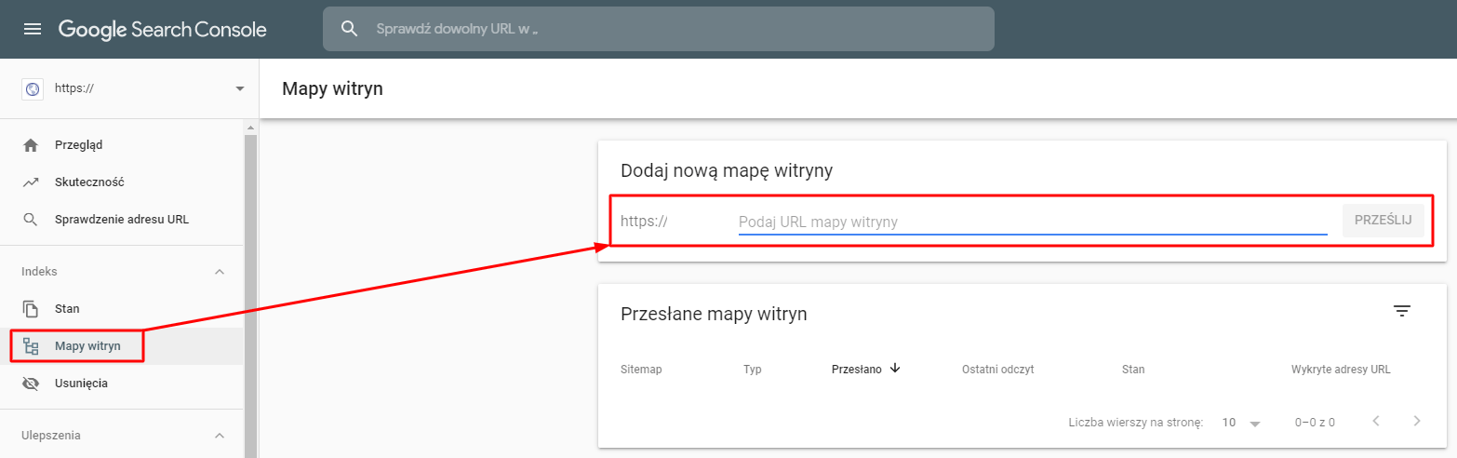Sort by the Typ column header
The image size is (1457, 458).
[x=753, y=370]
